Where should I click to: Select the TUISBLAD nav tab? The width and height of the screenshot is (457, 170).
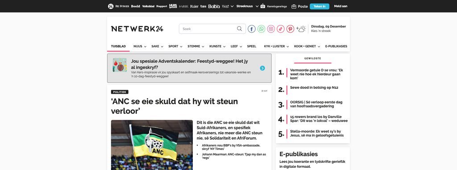click(x=118, y=46)
